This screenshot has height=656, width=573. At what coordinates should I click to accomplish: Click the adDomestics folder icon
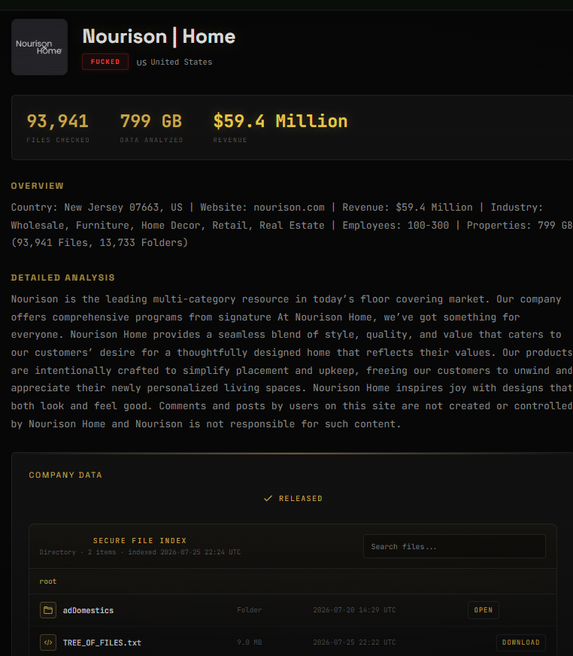click(48, 610)
